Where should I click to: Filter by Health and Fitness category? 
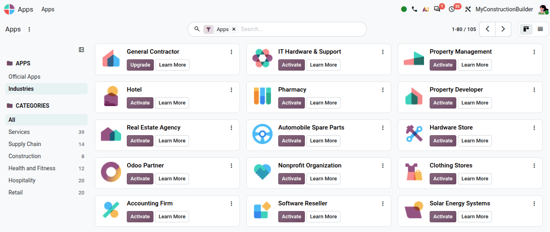(x=46, y=168)
